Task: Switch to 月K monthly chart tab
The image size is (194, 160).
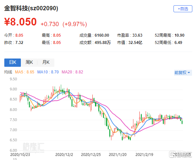Action: click(x=46, y=62)
